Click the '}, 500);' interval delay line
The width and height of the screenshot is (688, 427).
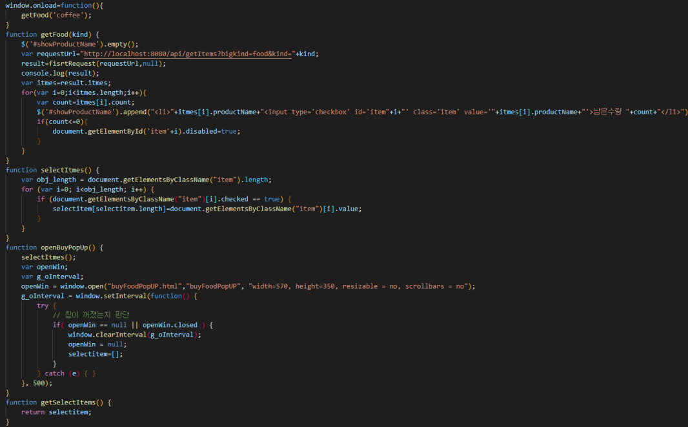[x=36, y=382]
